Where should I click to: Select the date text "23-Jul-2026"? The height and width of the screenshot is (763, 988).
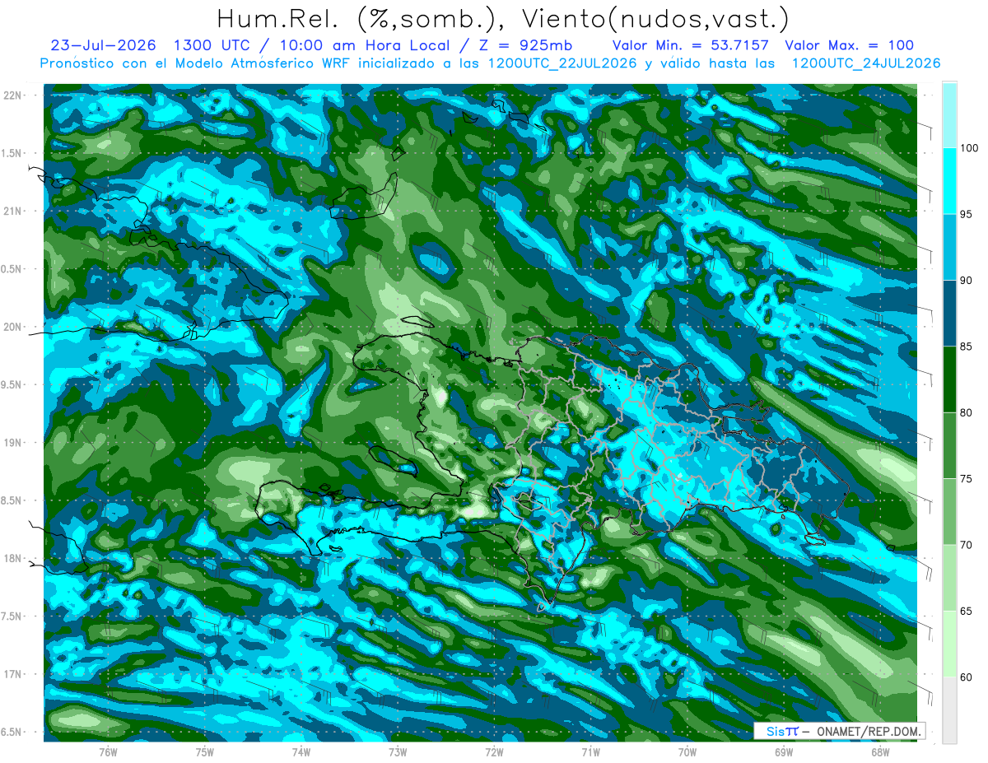[104, 45]
